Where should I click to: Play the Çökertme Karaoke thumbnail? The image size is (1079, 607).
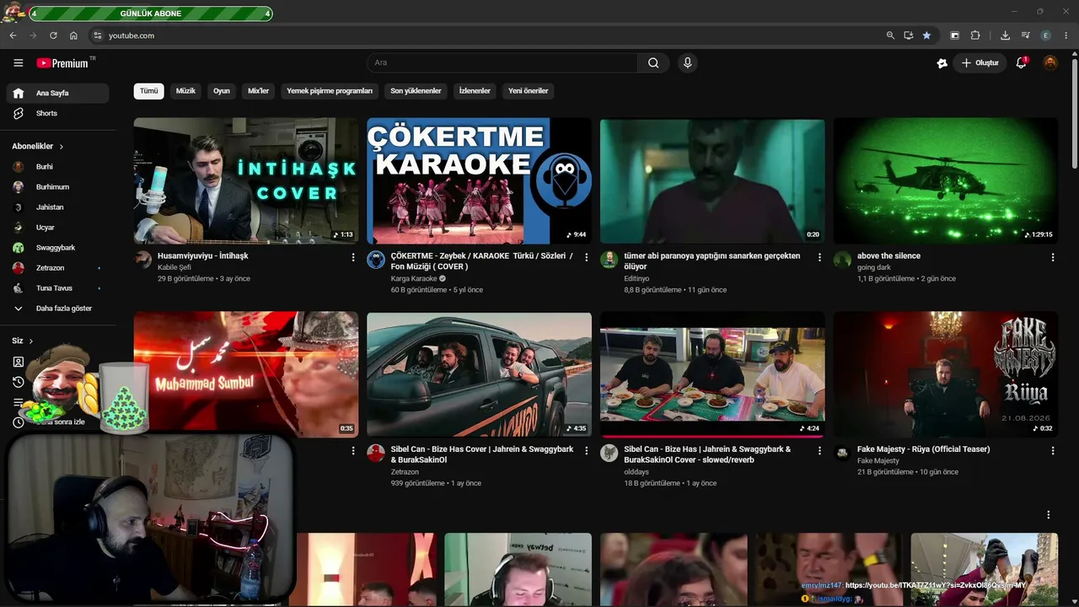click(x=479, y=180)
